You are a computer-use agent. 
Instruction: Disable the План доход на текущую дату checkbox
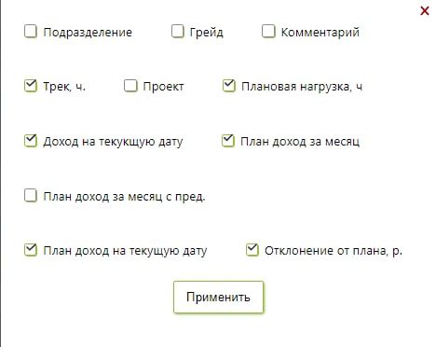pos(31,250)
